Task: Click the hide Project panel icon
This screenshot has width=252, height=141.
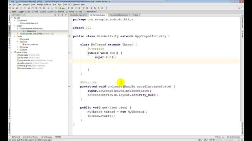Action: coord(66,15)
